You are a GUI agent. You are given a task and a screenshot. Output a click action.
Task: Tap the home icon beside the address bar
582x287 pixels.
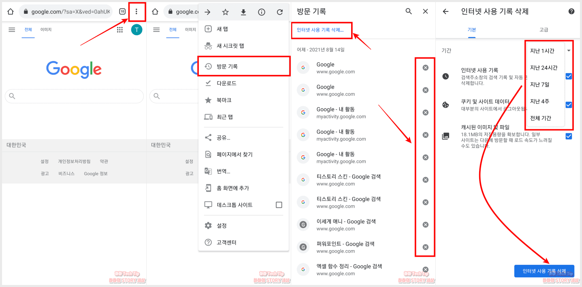pos(11,12)
